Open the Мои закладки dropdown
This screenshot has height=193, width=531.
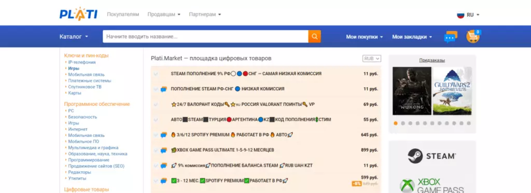tap(412, 37)
